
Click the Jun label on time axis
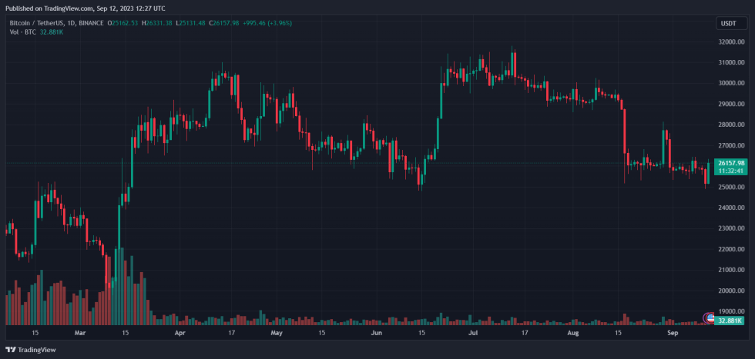point(376,334)
